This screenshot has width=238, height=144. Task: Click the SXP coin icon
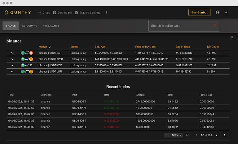click(31, 53)
